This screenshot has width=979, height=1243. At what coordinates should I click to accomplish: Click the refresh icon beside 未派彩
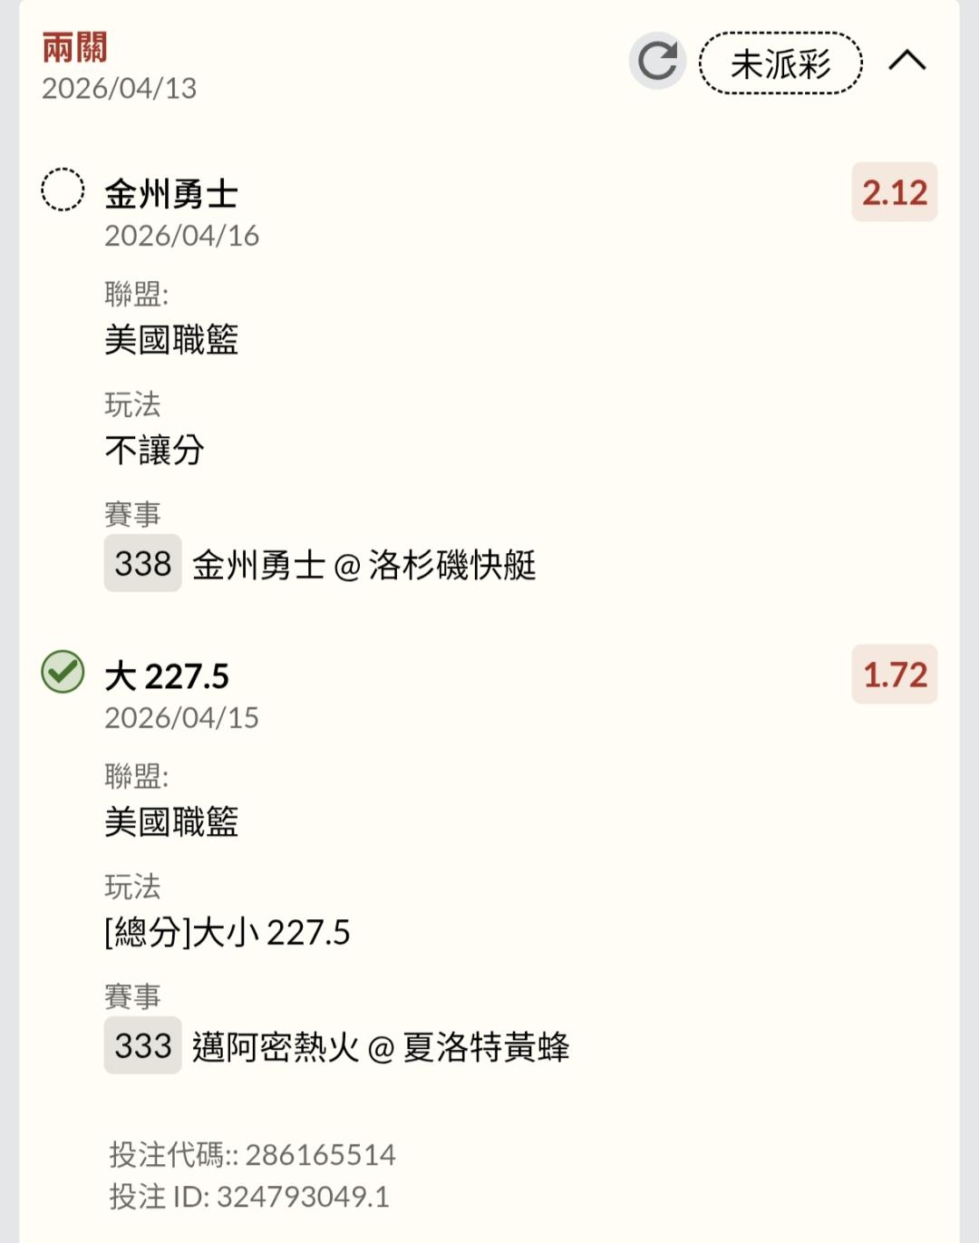coord(657,62)
